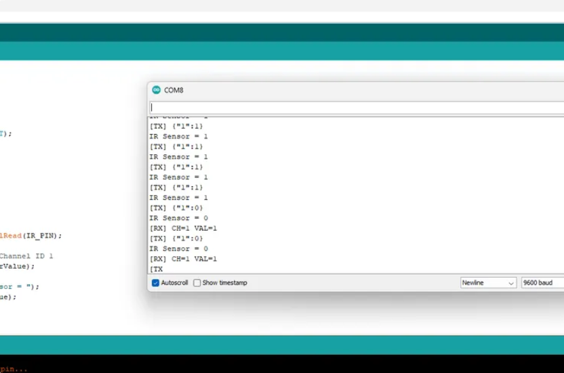564x373 pixels.
Task: Click the COM8 window title text
Action: [x=174, y=90]
